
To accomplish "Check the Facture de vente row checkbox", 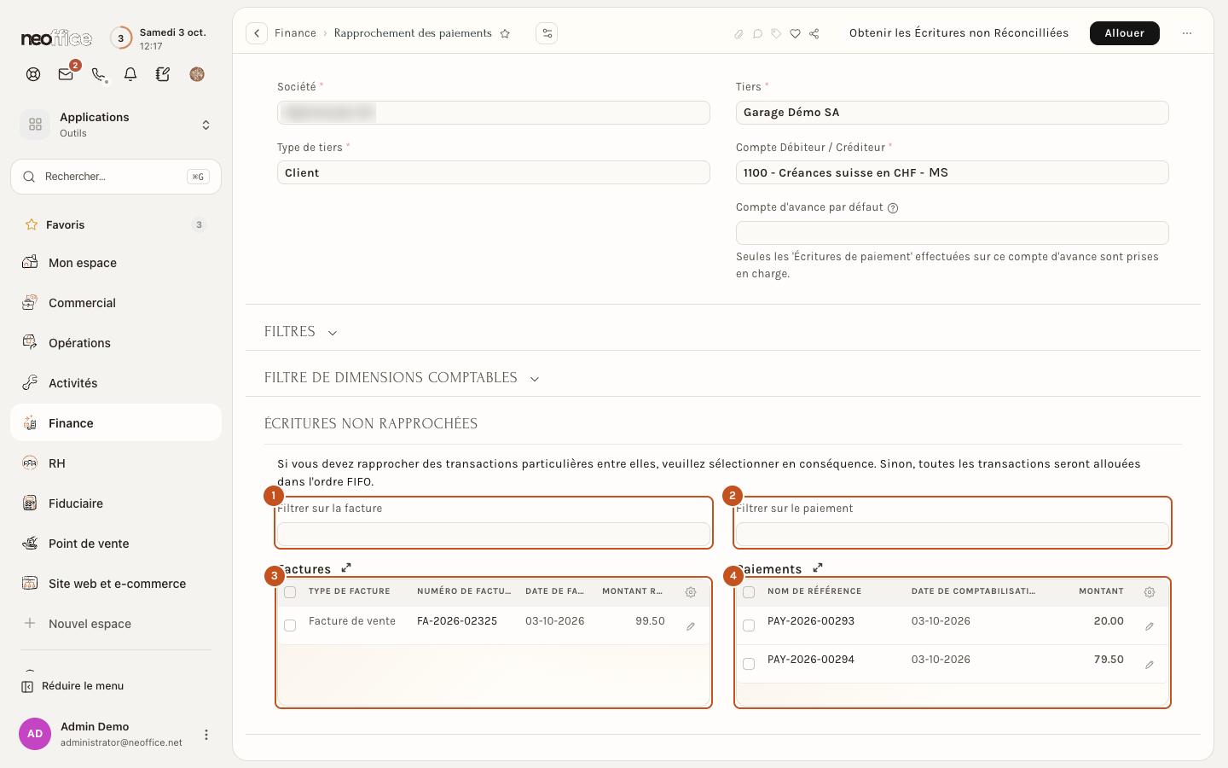I will pyautogui.click(x=290, y=625).
